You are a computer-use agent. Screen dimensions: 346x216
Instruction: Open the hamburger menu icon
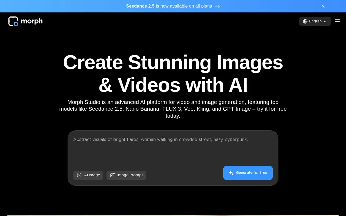coord(337,21)
